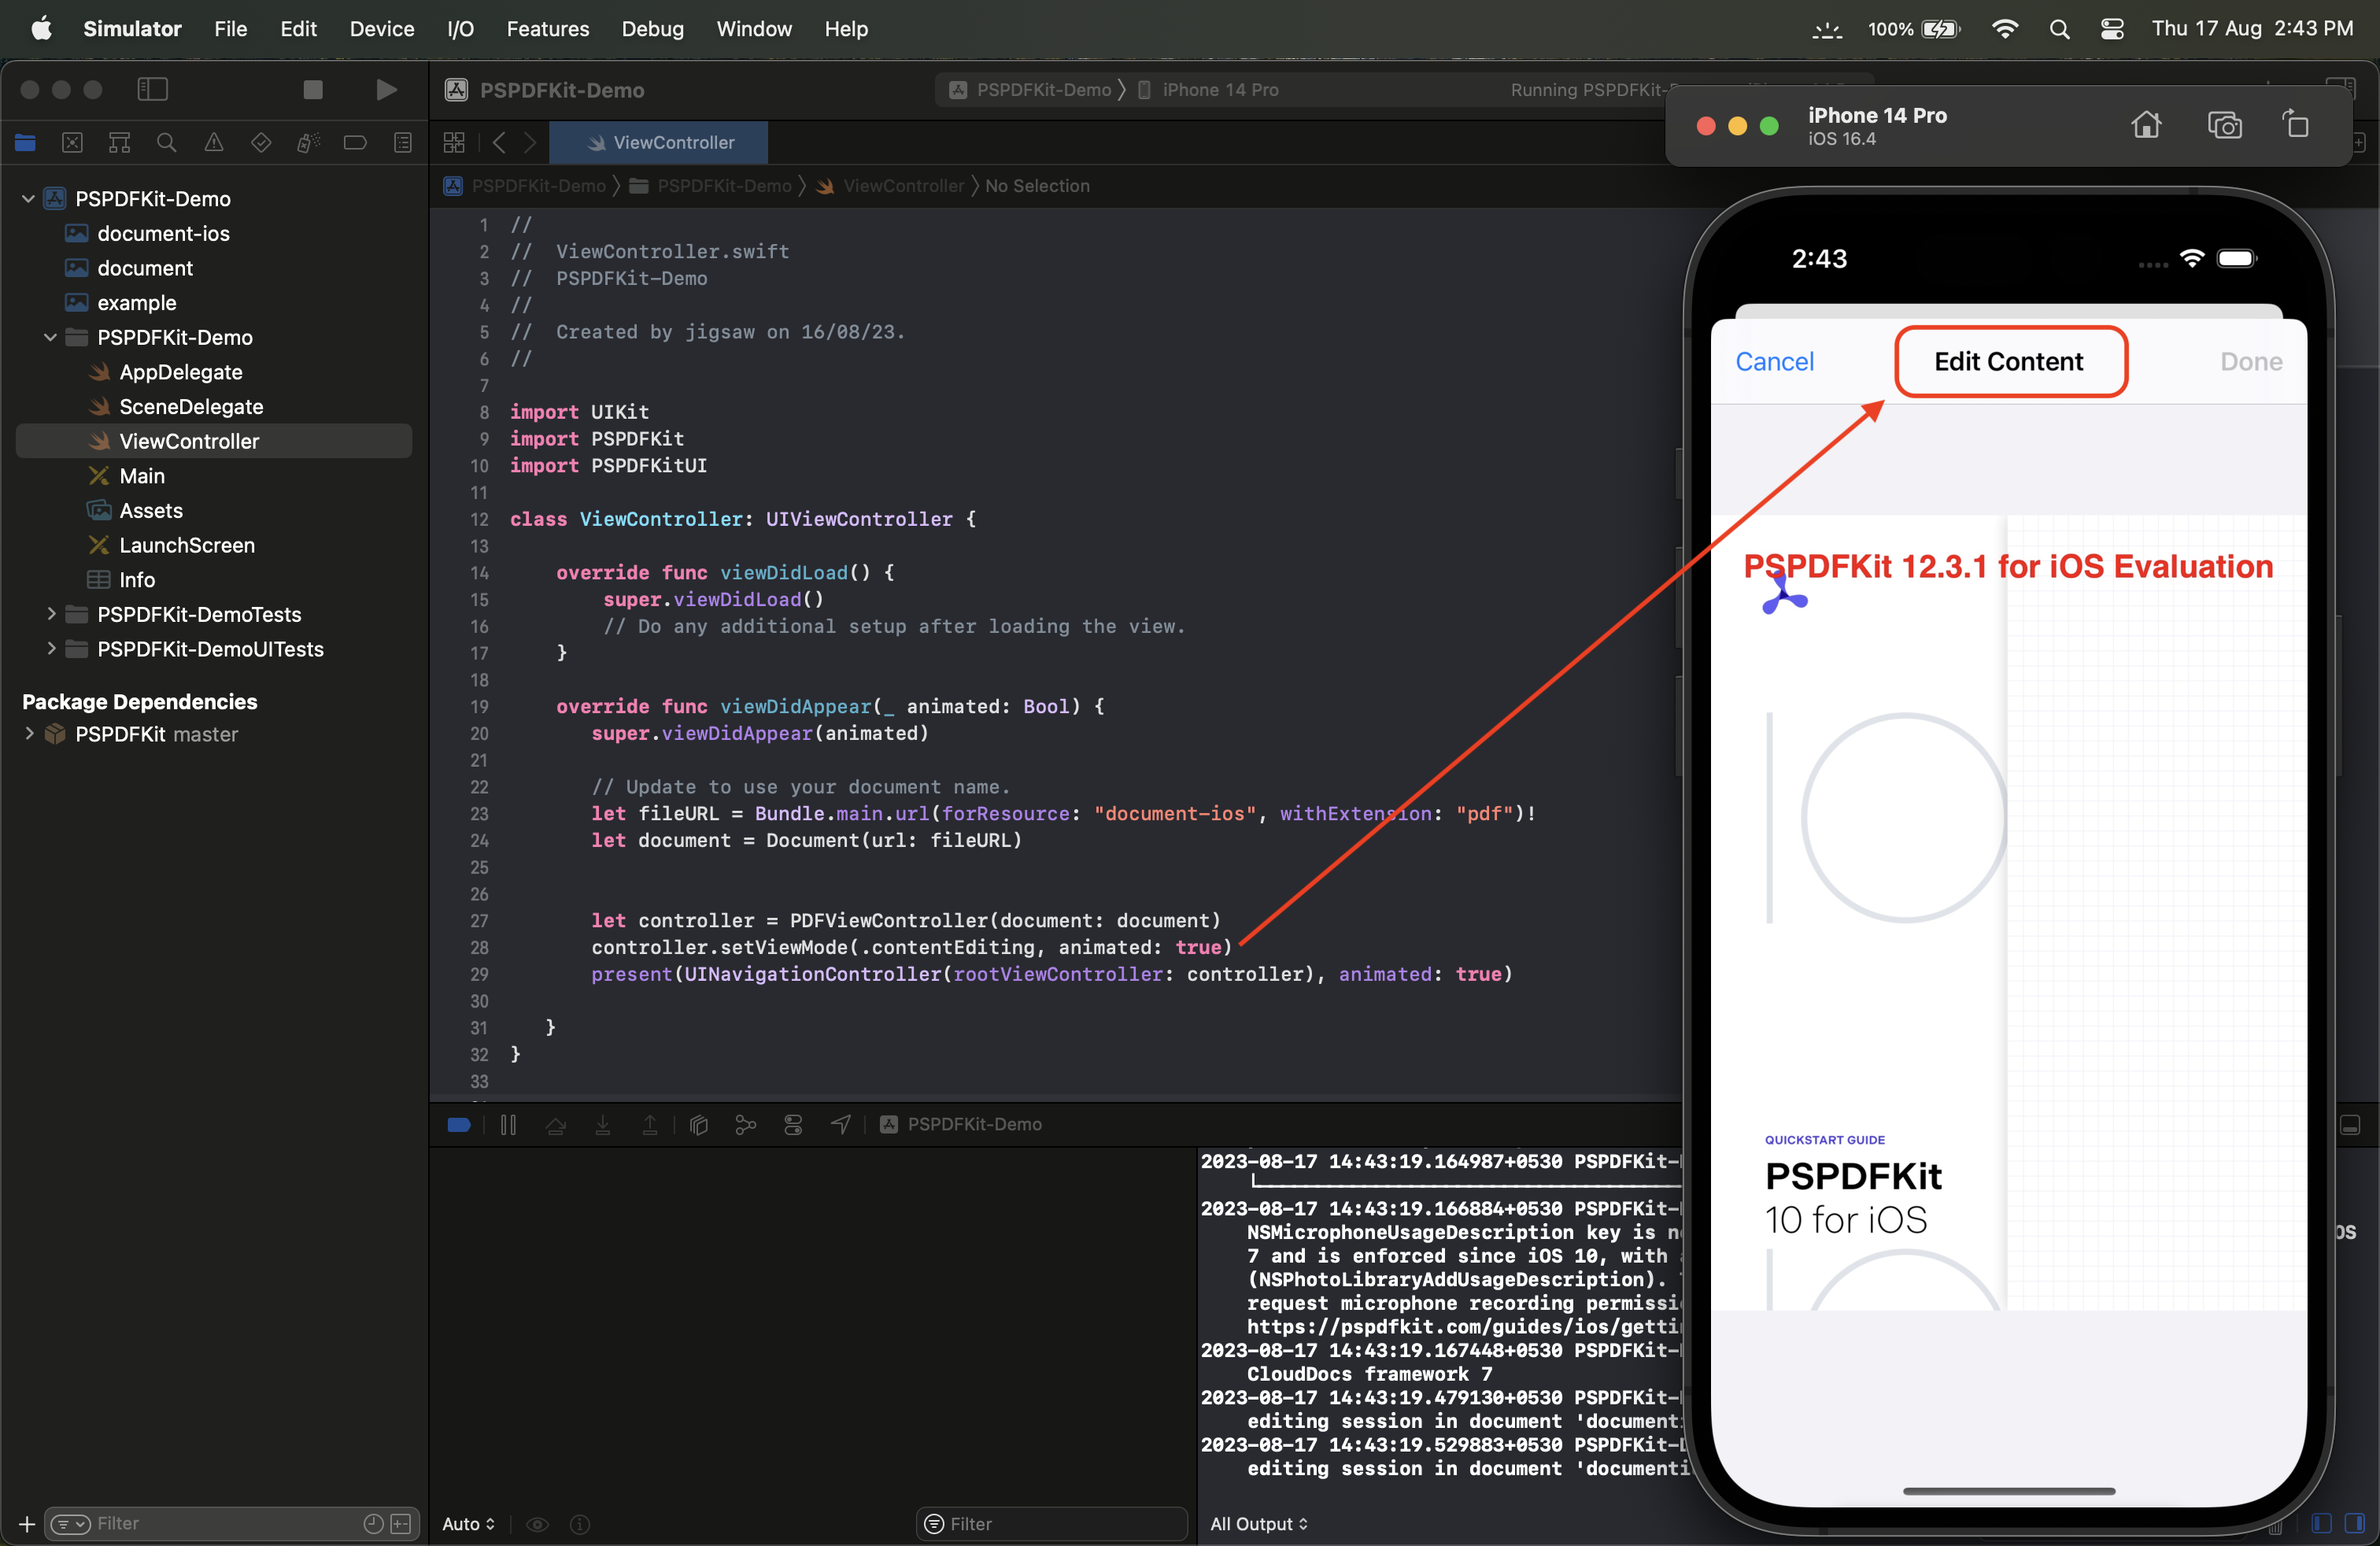Select the Test navigator checkmark icon

(x=260, y=142)
